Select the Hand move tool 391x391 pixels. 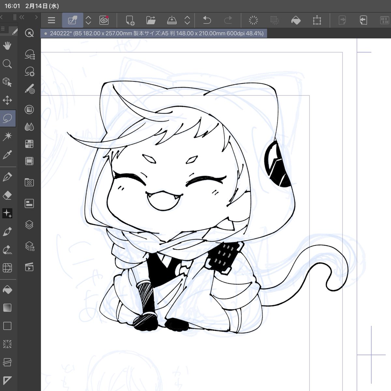(7, 46)
